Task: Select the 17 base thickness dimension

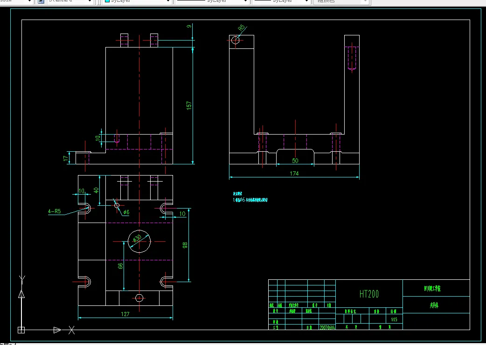Action: click(x=65, y=158)
